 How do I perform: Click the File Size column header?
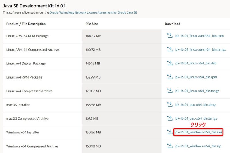pyautogui.click(x=92, y=24)
